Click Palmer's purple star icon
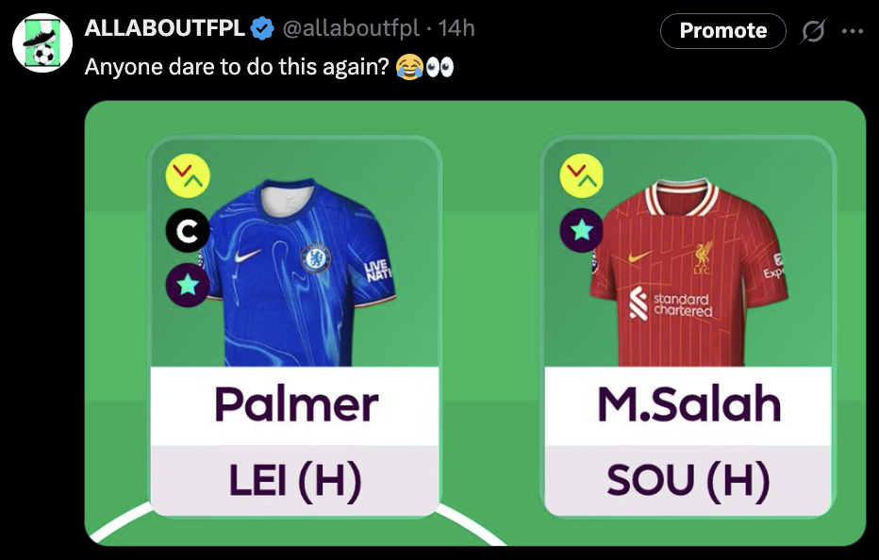Viewport: 879px width, 560px height. point(188,286)
